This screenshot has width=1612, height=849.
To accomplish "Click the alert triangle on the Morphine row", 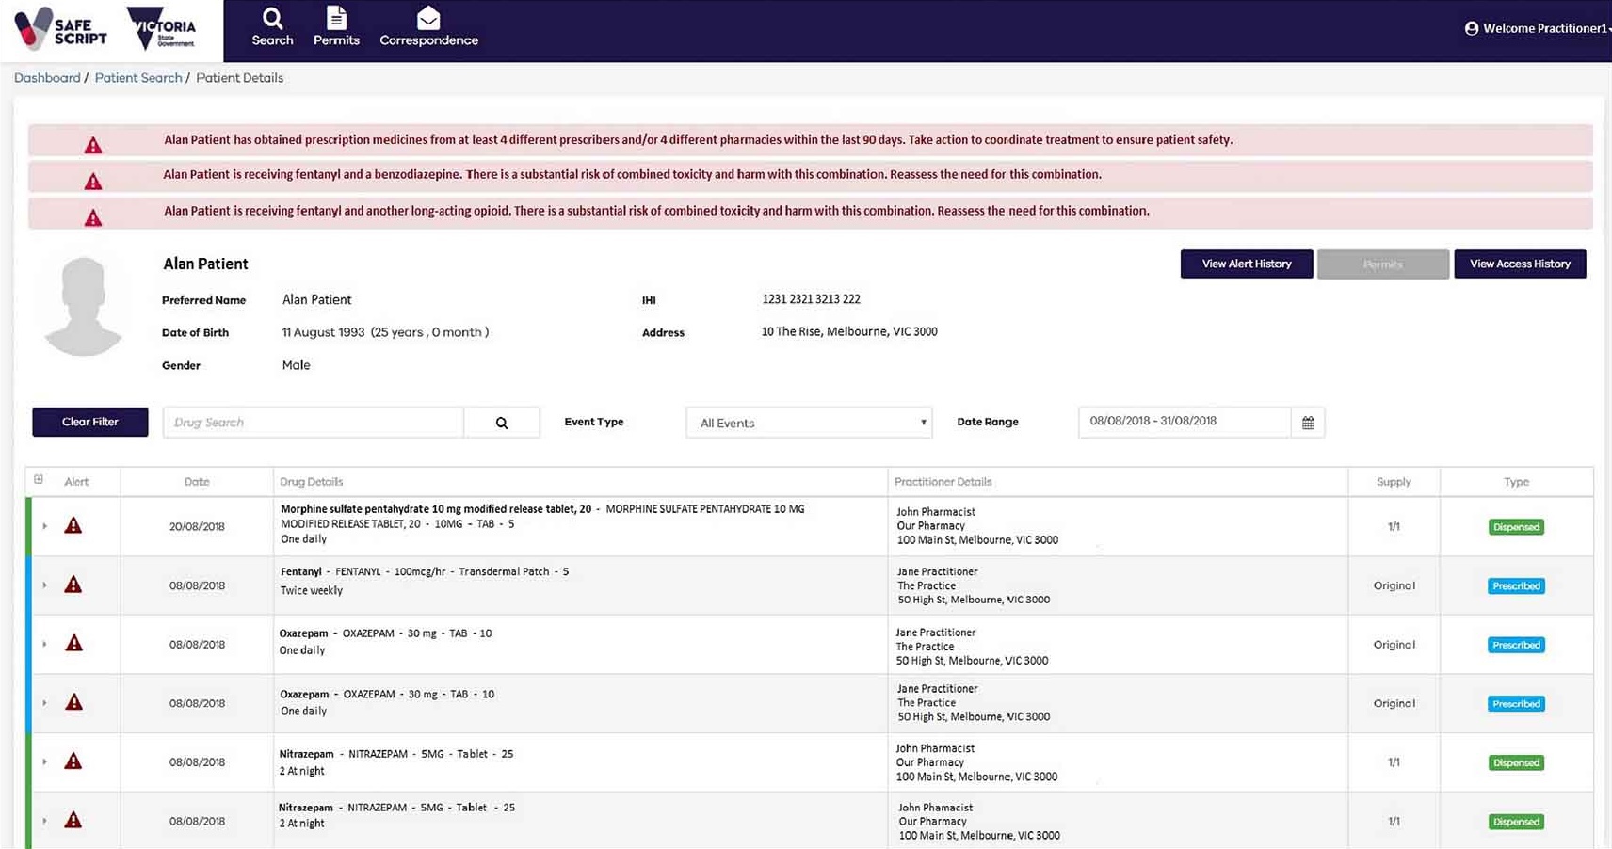I will tap(73, 525).
